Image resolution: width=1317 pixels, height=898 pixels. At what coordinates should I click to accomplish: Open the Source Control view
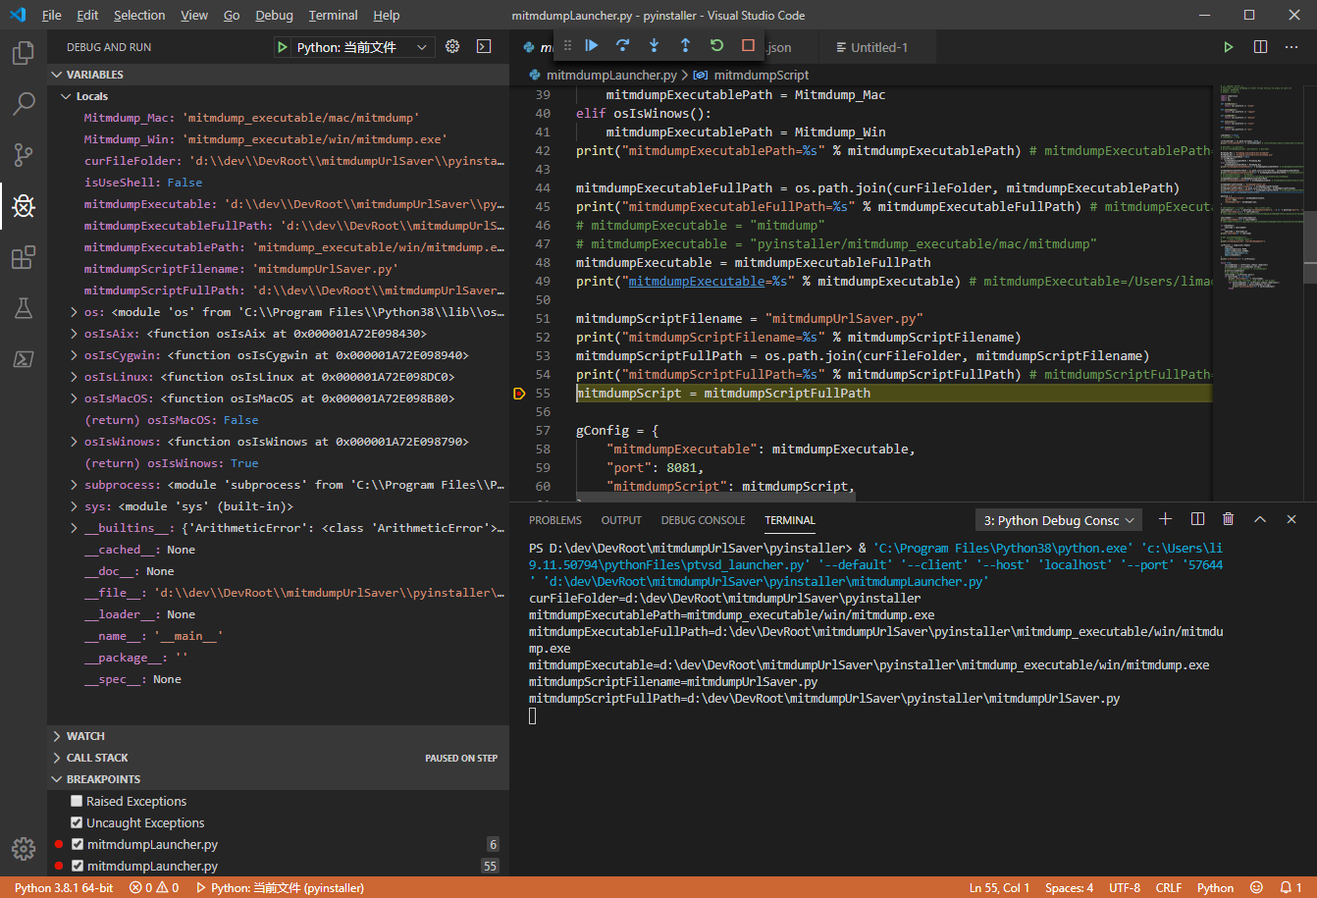point(24,154)
